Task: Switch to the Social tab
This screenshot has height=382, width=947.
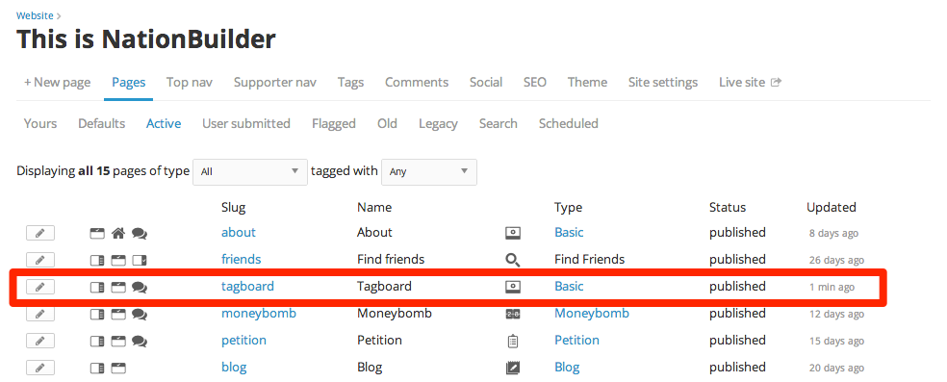Action: tap(486, 82)
